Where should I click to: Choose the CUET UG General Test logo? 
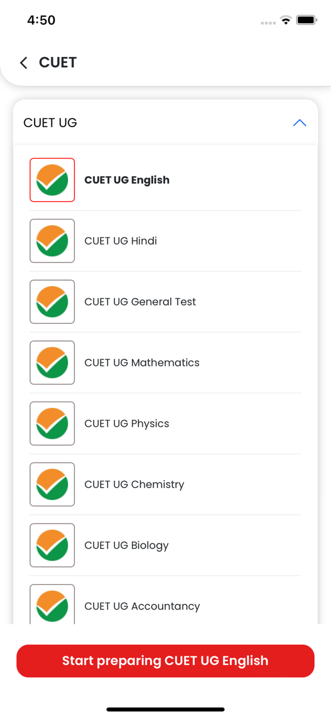(x=52, y=301)
